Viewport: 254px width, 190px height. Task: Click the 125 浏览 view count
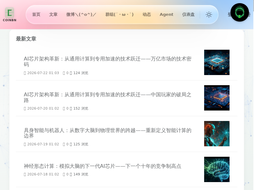click(81, 144)
